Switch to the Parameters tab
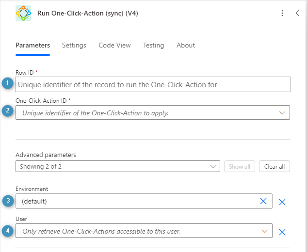 [x=32, y=45]
